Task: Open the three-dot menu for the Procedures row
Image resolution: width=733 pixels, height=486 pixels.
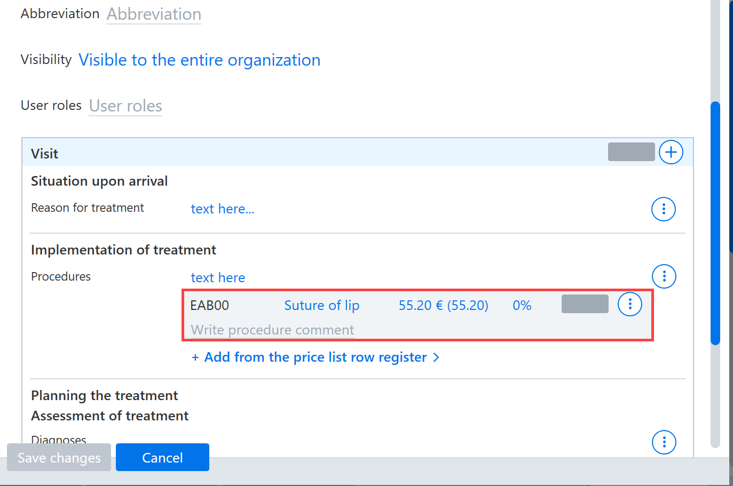Action: (x=664, y=276)
